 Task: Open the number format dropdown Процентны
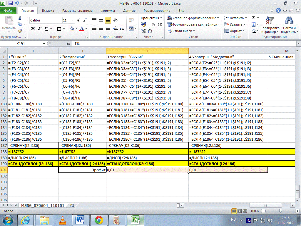coord(161,18)
